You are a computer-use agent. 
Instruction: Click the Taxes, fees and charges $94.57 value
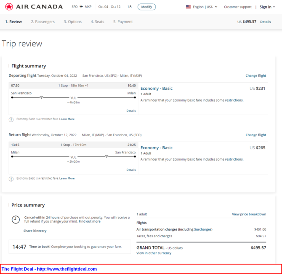coord(261,236)
